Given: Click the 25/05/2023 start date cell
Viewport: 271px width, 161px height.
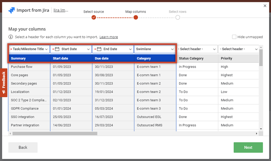Looking at the screenshot, I should (x=71, y=117).
